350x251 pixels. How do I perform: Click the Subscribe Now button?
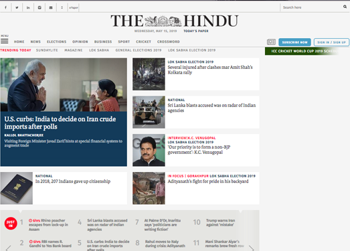click(294, 42)
